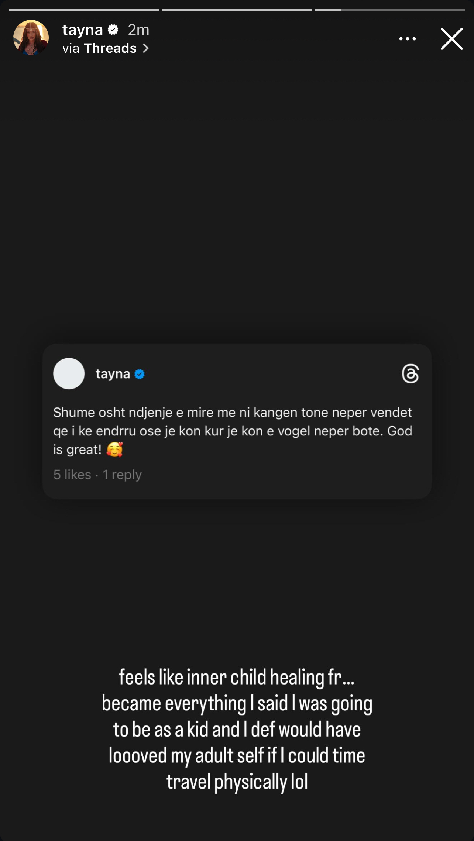The height and width of the screenshot is (841, 474).
Task: View the 5 likes count
Action: pos(72,474)
